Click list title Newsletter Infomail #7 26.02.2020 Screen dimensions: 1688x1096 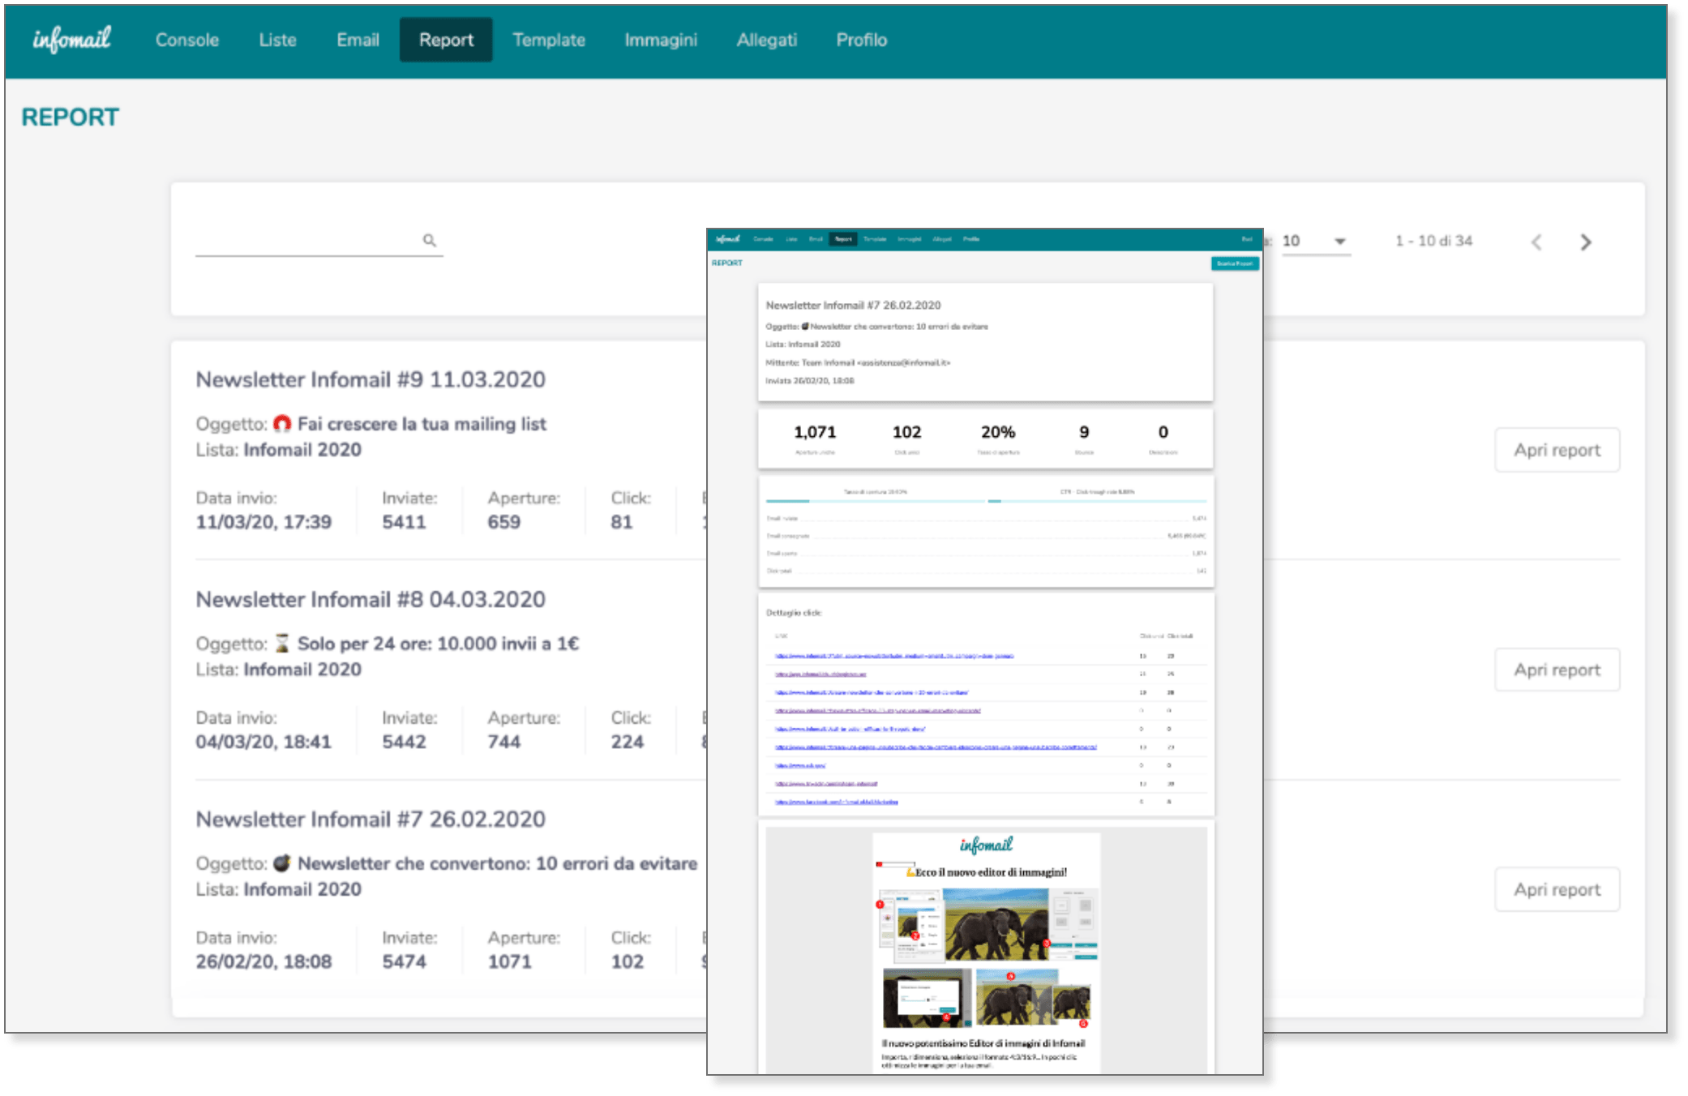pos(371,819)
